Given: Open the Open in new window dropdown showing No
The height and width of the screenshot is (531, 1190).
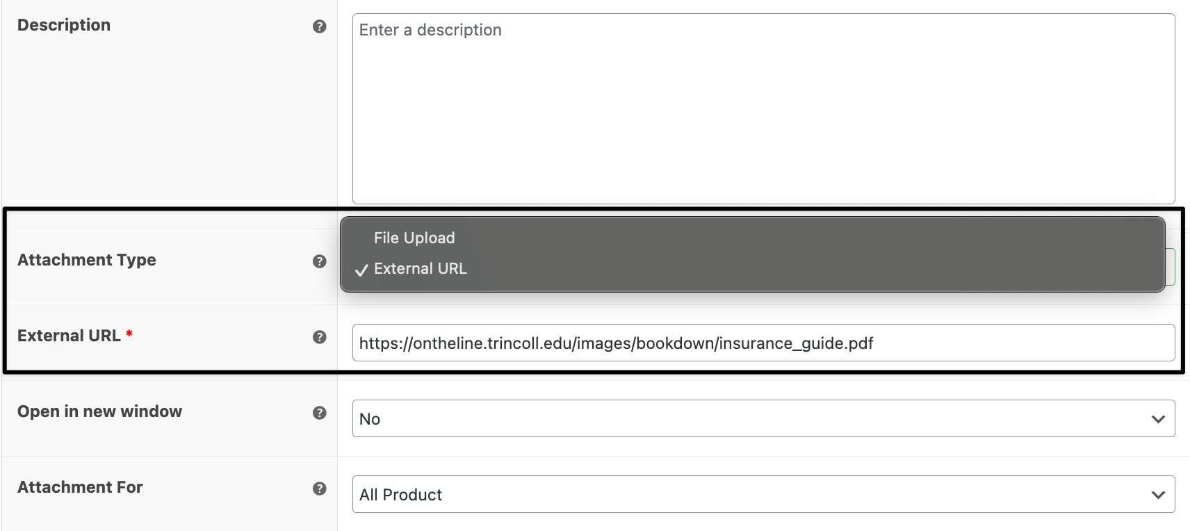Looking at the screenshot, I should click(763, 418).
